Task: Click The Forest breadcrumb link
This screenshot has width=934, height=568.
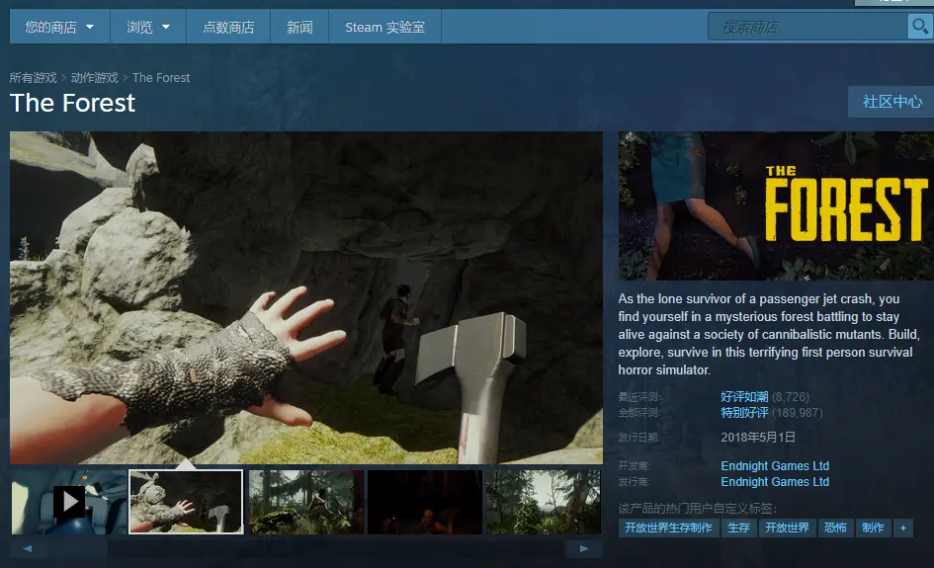Action: 161,78
